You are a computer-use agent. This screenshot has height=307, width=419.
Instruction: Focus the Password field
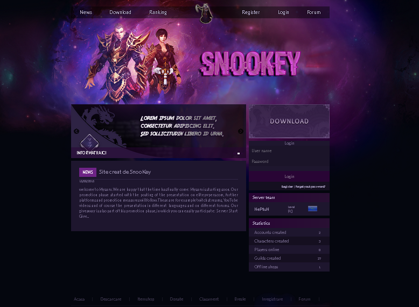coord(289,161)
